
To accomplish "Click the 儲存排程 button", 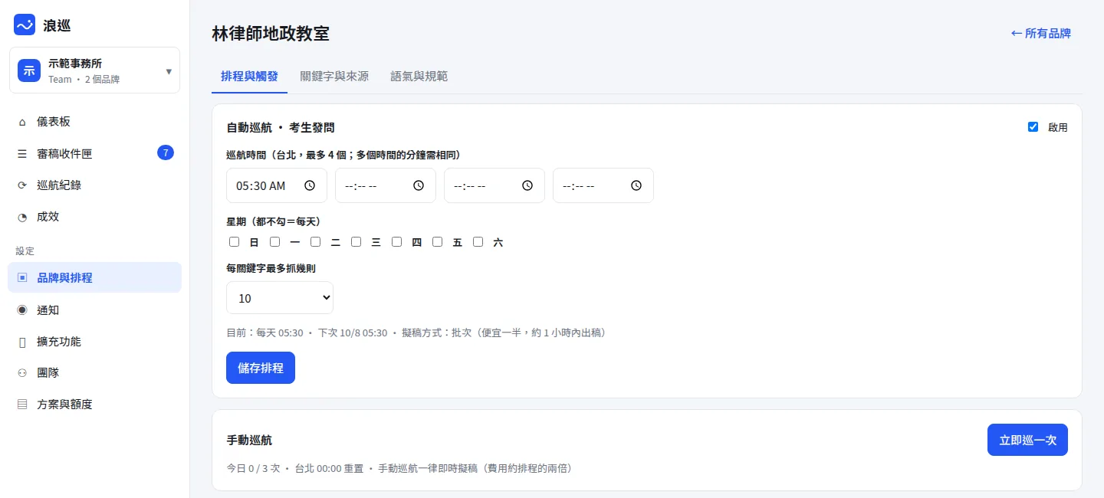I will (x=261, y=368).
